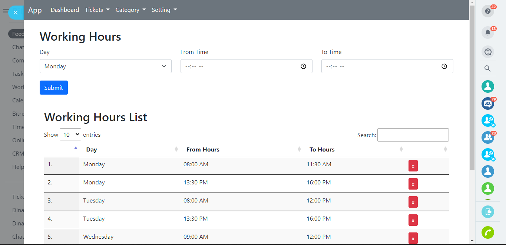Expand the Tickets menu dropdown

[97, 10]
